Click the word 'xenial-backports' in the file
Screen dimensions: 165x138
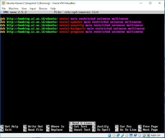coord(72,28)
